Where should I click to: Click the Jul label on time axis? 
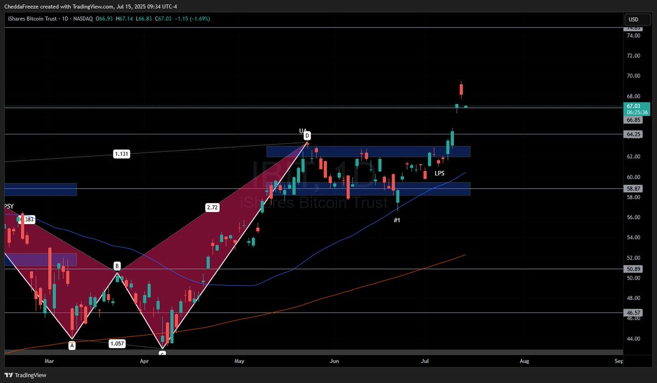coord(424,361)
